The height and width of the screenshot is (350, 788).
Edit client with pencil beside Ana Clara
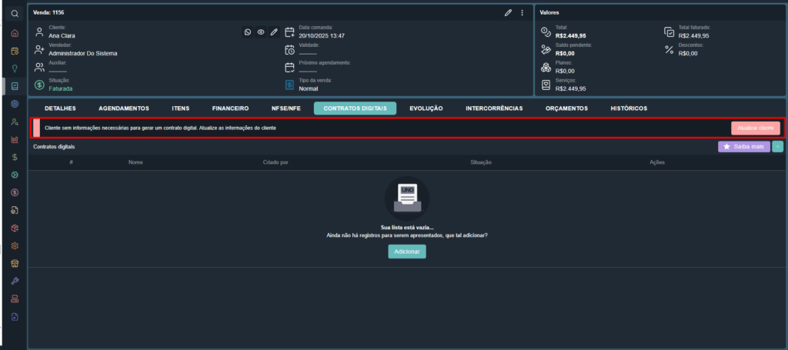274,32
